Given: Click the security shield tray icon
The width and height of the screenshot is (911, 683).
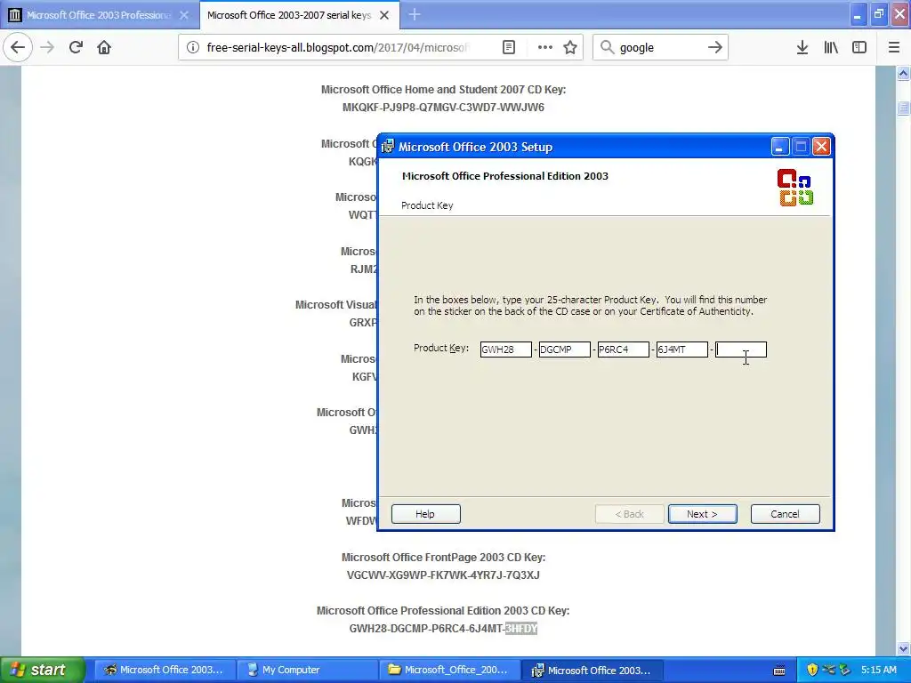Looking at the screenshot, I should (812, 670).
